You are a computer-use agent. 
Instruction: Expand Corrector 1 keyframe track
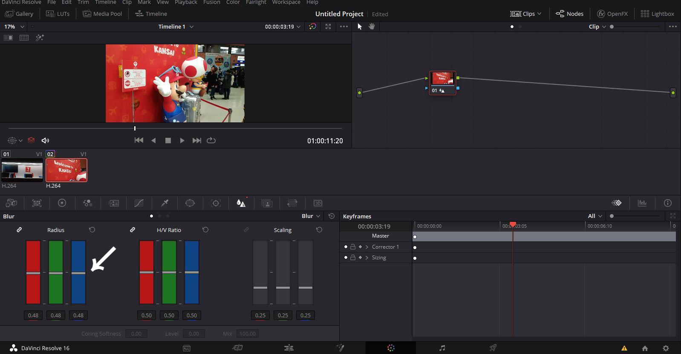[x=366, y=247]
